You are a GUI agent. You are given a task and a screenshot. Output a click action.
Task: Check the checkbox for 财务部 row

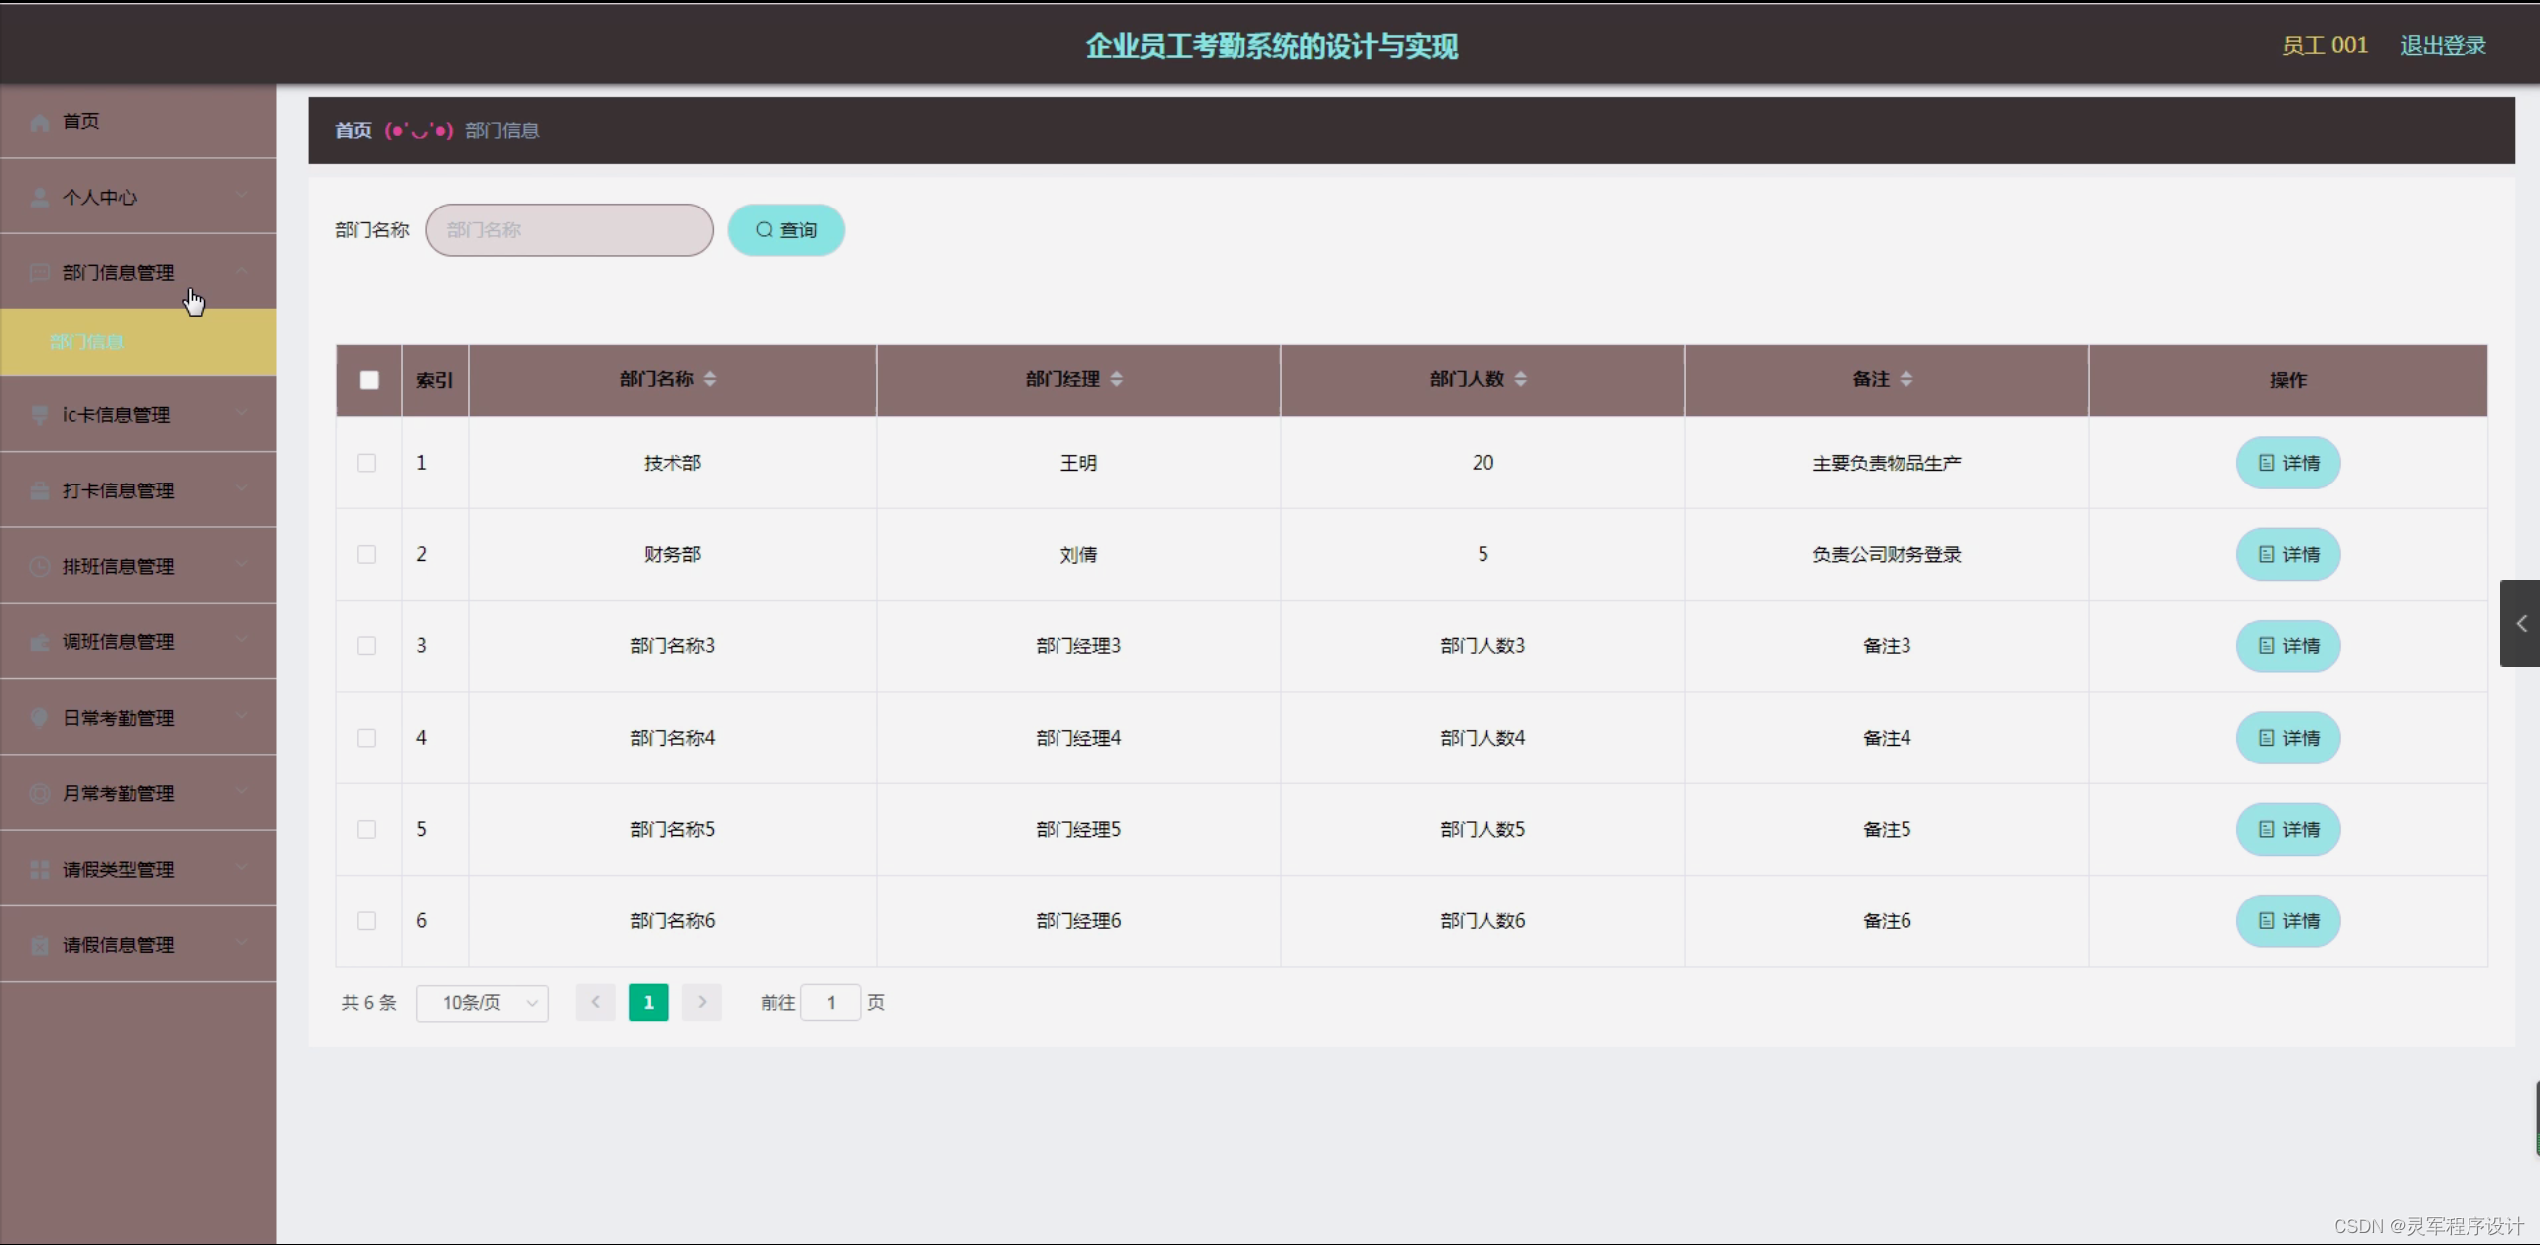tap(366, 554)
